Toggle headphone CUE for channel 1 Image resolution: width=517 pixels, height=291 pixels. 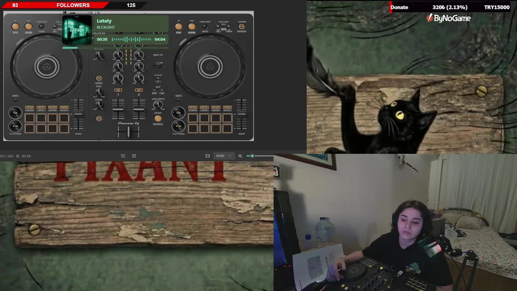coord(118,90)
